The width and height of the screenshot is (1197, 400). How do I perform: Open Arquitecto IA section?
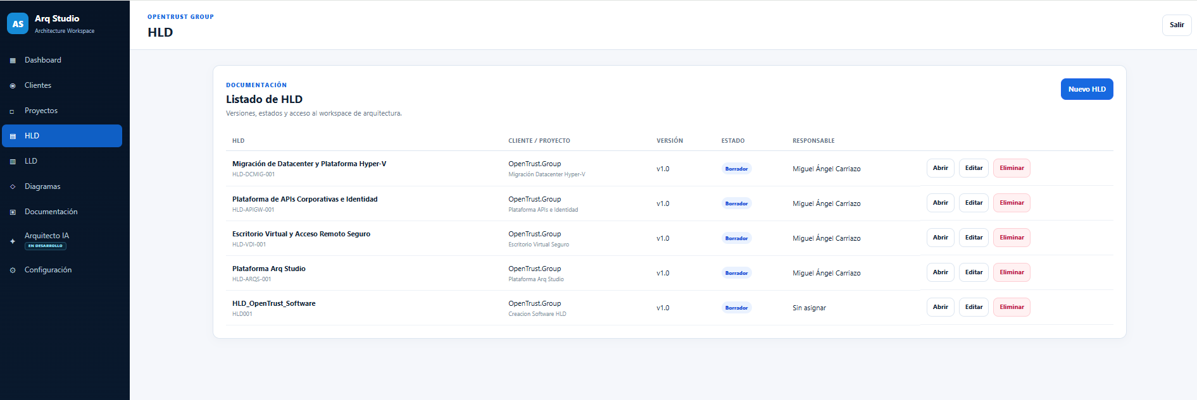pyautogui.click(x=62, y=241)
